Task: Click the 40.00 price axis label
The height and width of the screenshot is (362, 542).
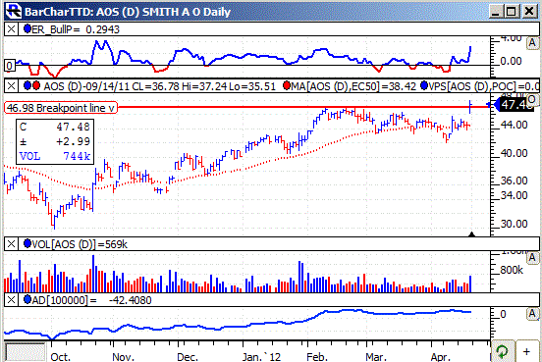Action: point(514,153)
